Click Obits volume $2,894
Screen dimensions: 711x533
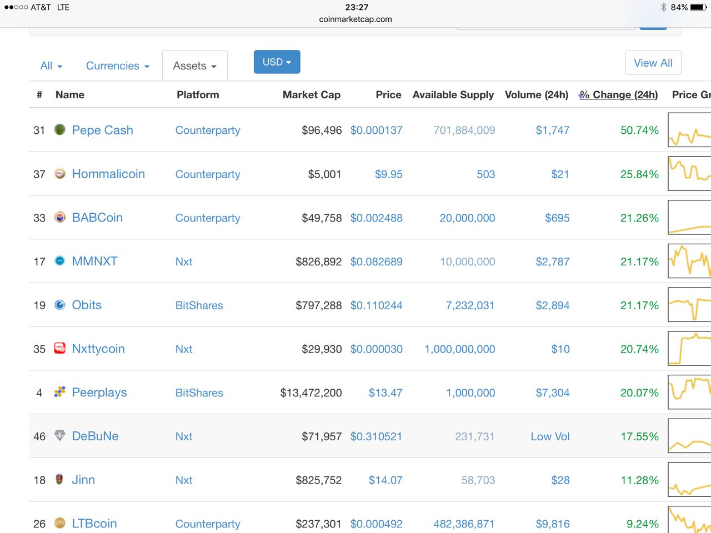(553, 305)
